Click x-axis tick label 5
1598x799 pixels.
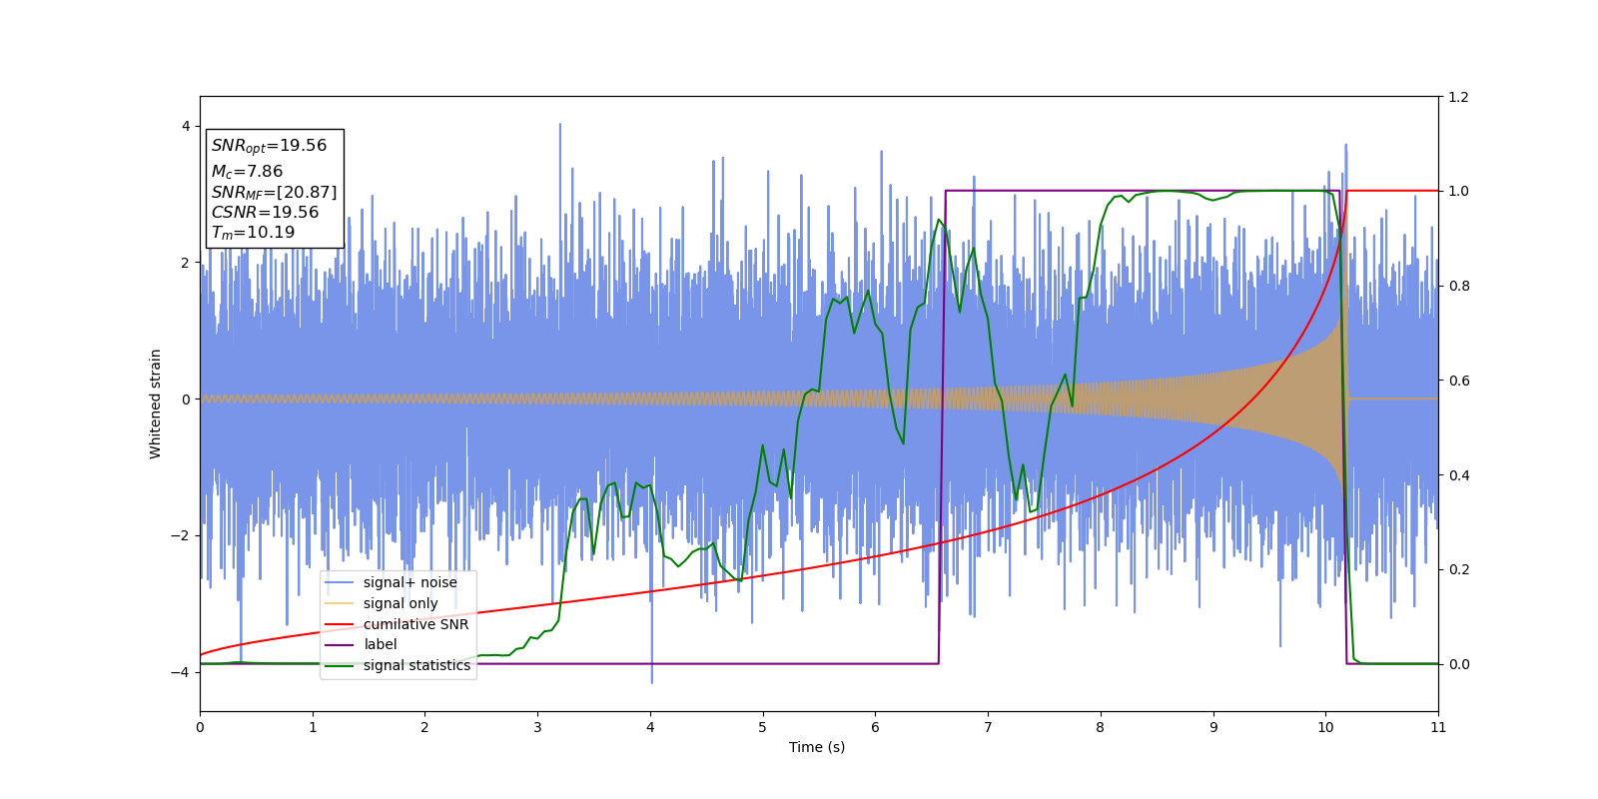763,728
